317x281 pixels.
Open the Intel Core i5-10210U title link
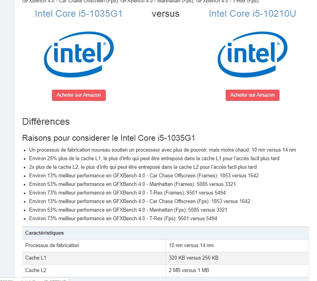tap(252, 14)
